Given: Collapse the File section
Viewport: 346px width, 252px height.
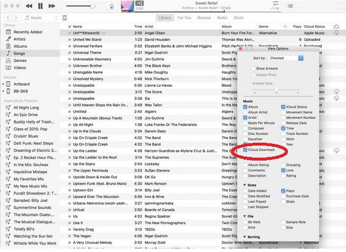Looking at the screenshot, I should [x=245, y=216].
